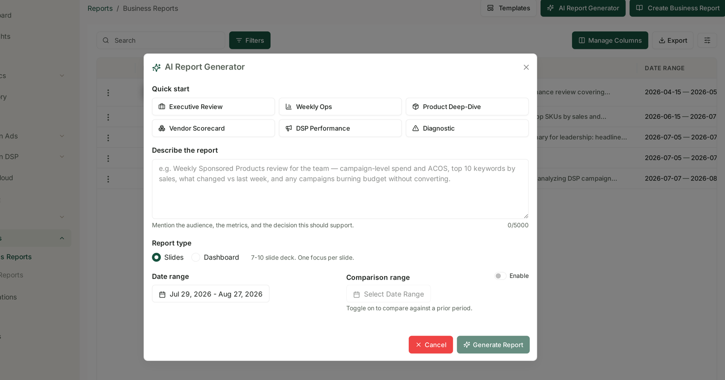Pick the Product Deep-Dive quick start
The image size is (725, 380).
467,107
